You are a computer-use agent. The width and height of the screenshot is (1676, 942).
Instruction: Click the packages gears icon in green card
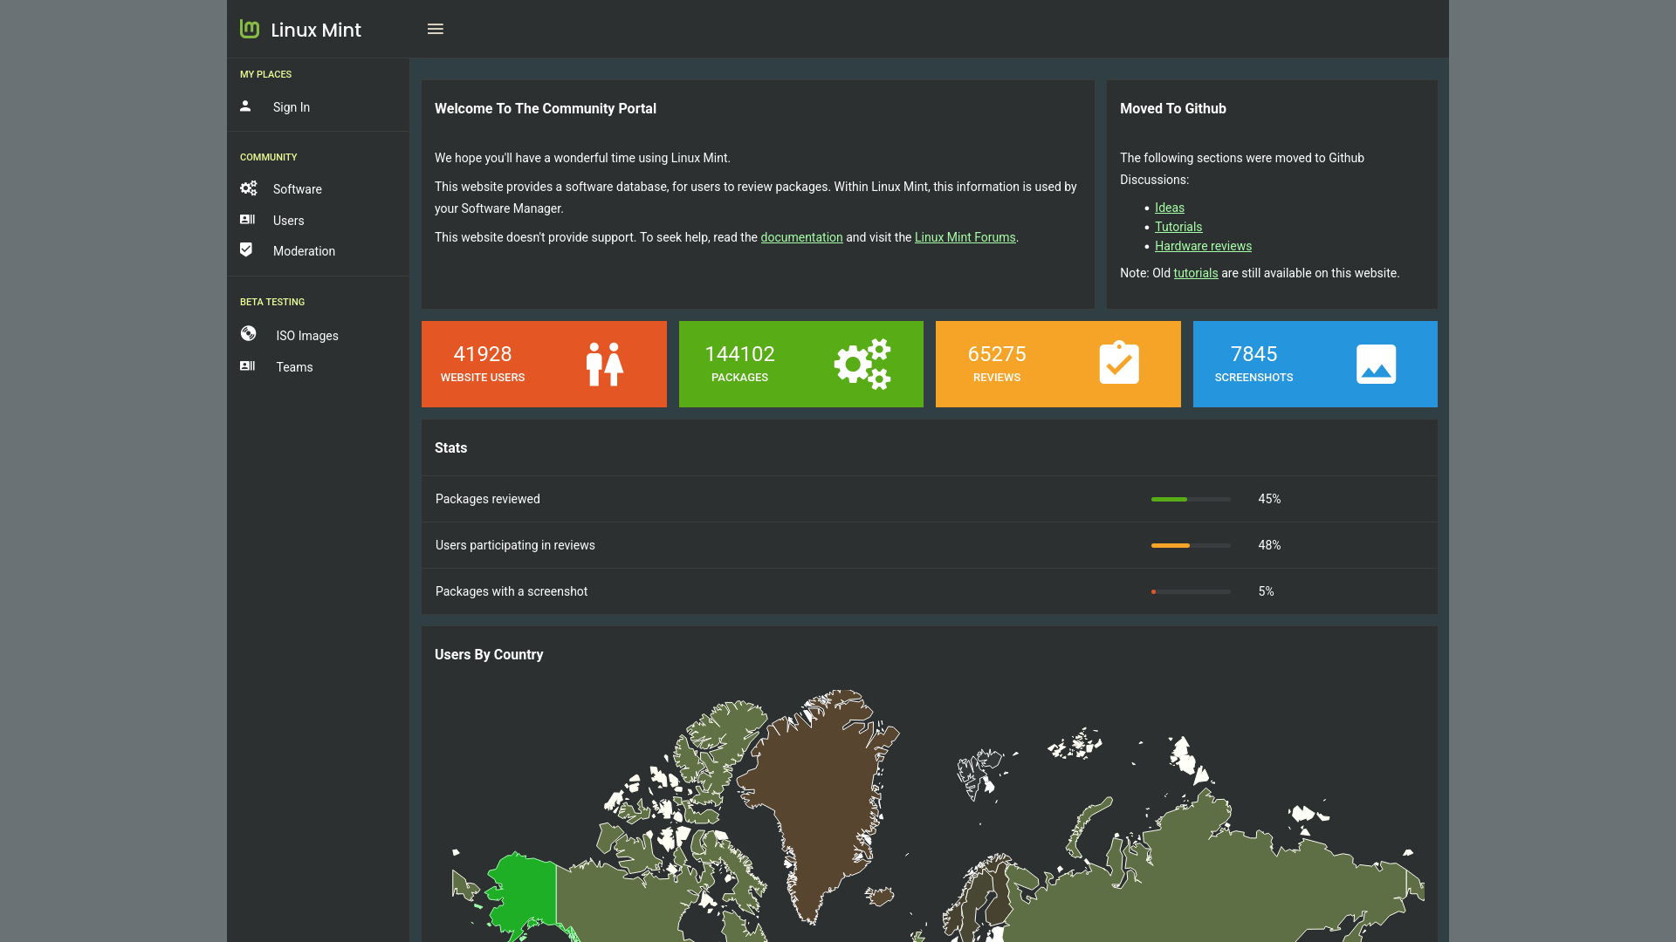tap(862, 364)
